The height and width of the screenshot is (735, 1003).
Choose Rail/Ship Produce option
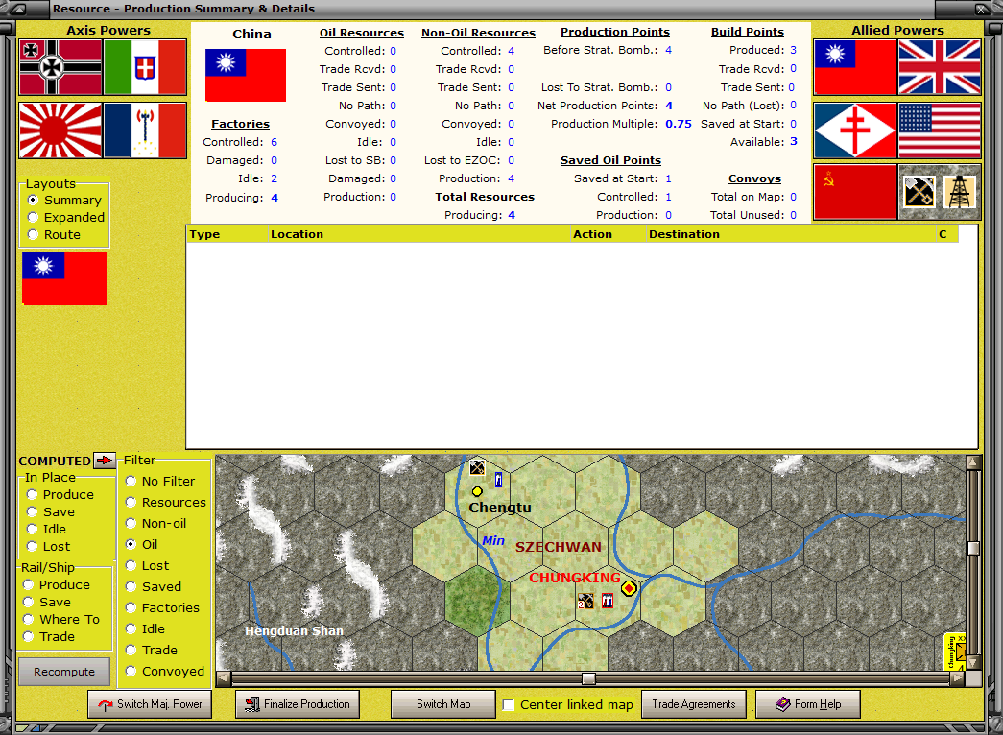(x=57, y=584)
